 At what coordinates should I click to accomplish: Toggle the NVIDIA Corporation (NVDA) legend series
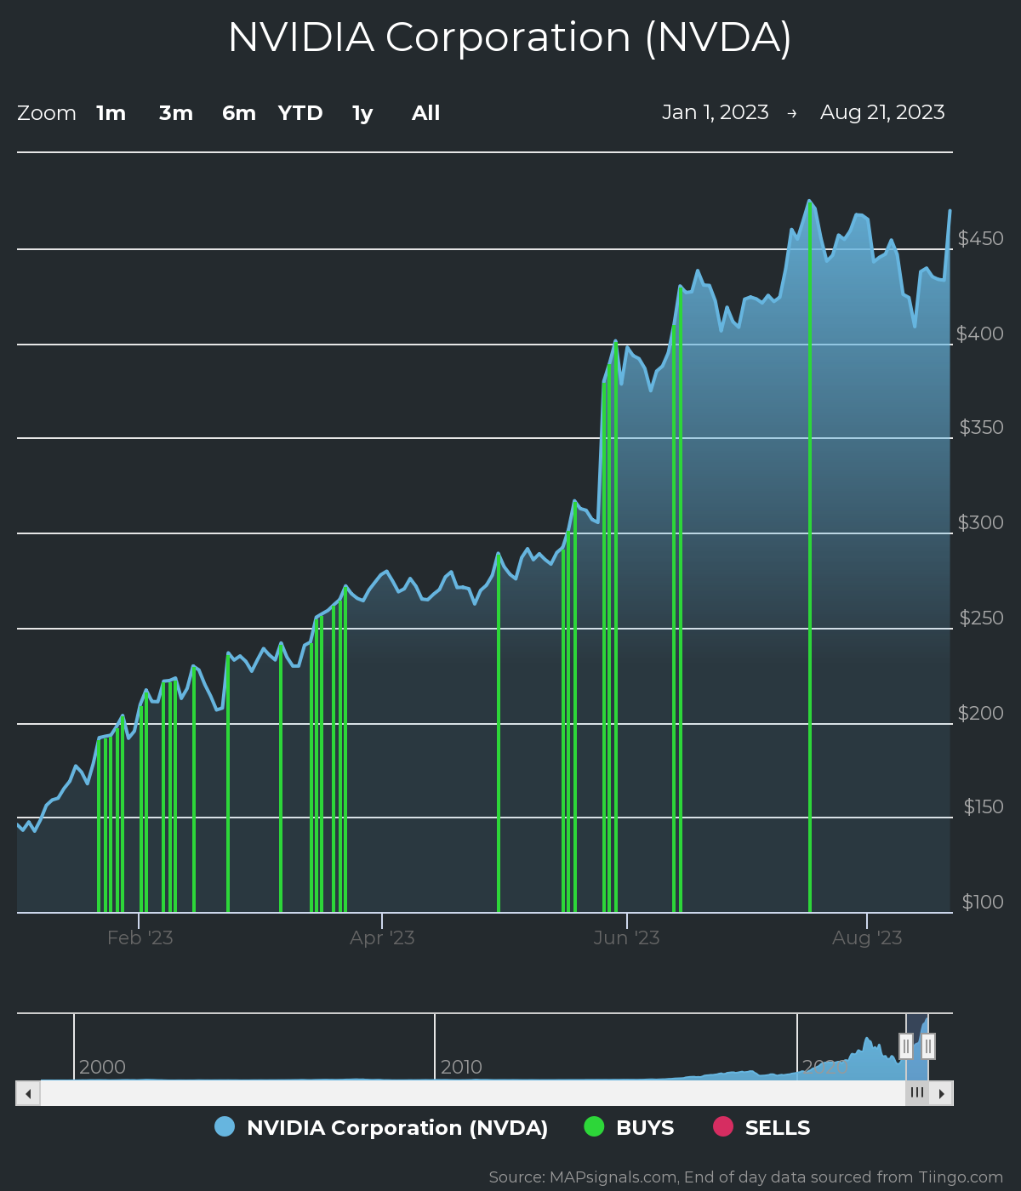pos(382,1127)
